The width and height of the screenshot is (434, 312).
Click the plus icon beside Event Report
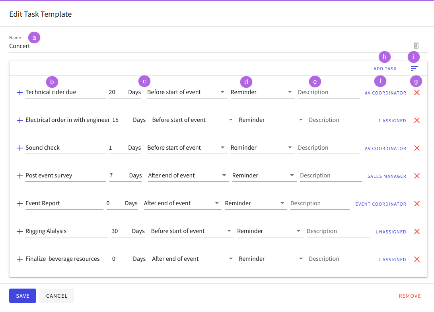pyautogui.click(x=19, y=204)
